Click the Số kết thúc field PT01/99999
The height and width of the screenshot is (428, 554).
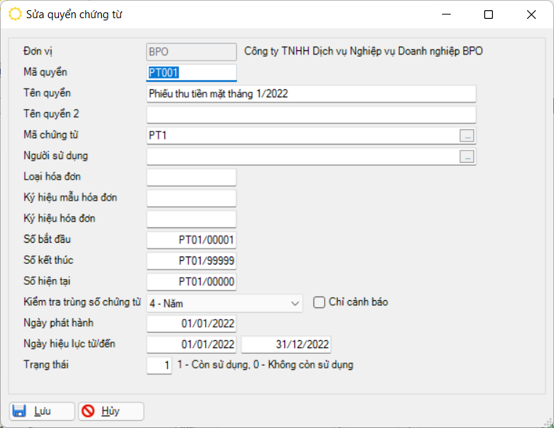pyautogui.click(x=192, y=261)
